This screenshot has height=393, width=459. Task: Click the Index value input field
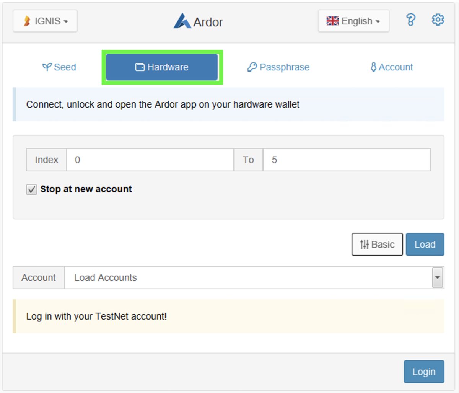(149, 160)
